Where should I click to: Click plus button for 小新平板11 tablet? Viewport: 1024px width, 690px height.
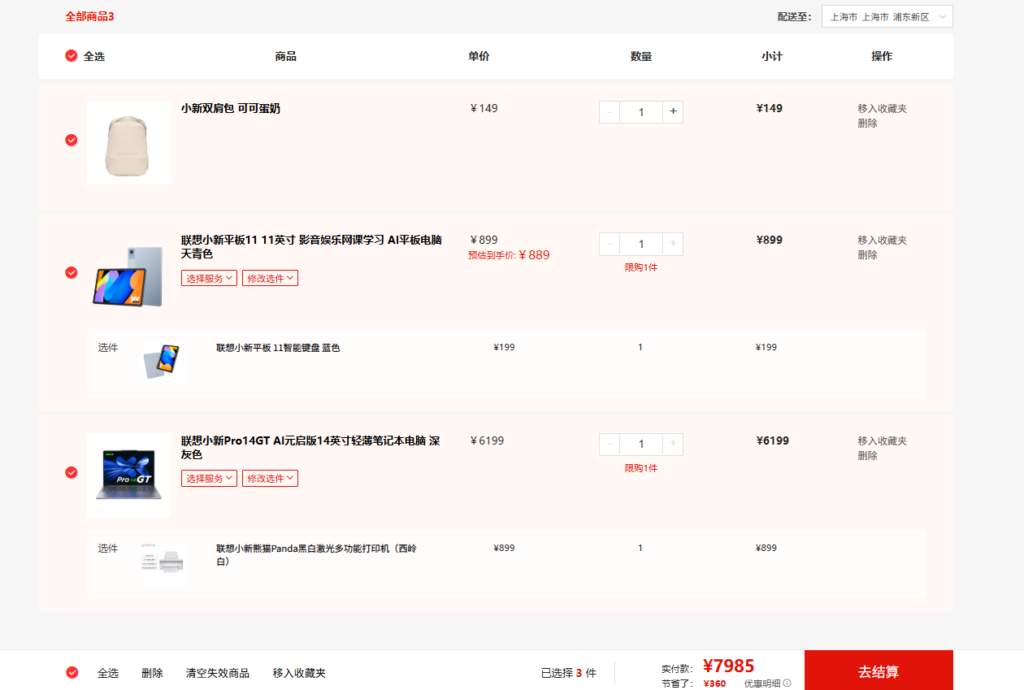point(672,244)
